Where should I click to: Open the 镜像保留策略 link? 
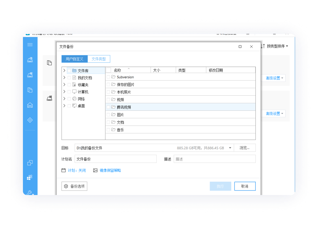tap(110, 171)
